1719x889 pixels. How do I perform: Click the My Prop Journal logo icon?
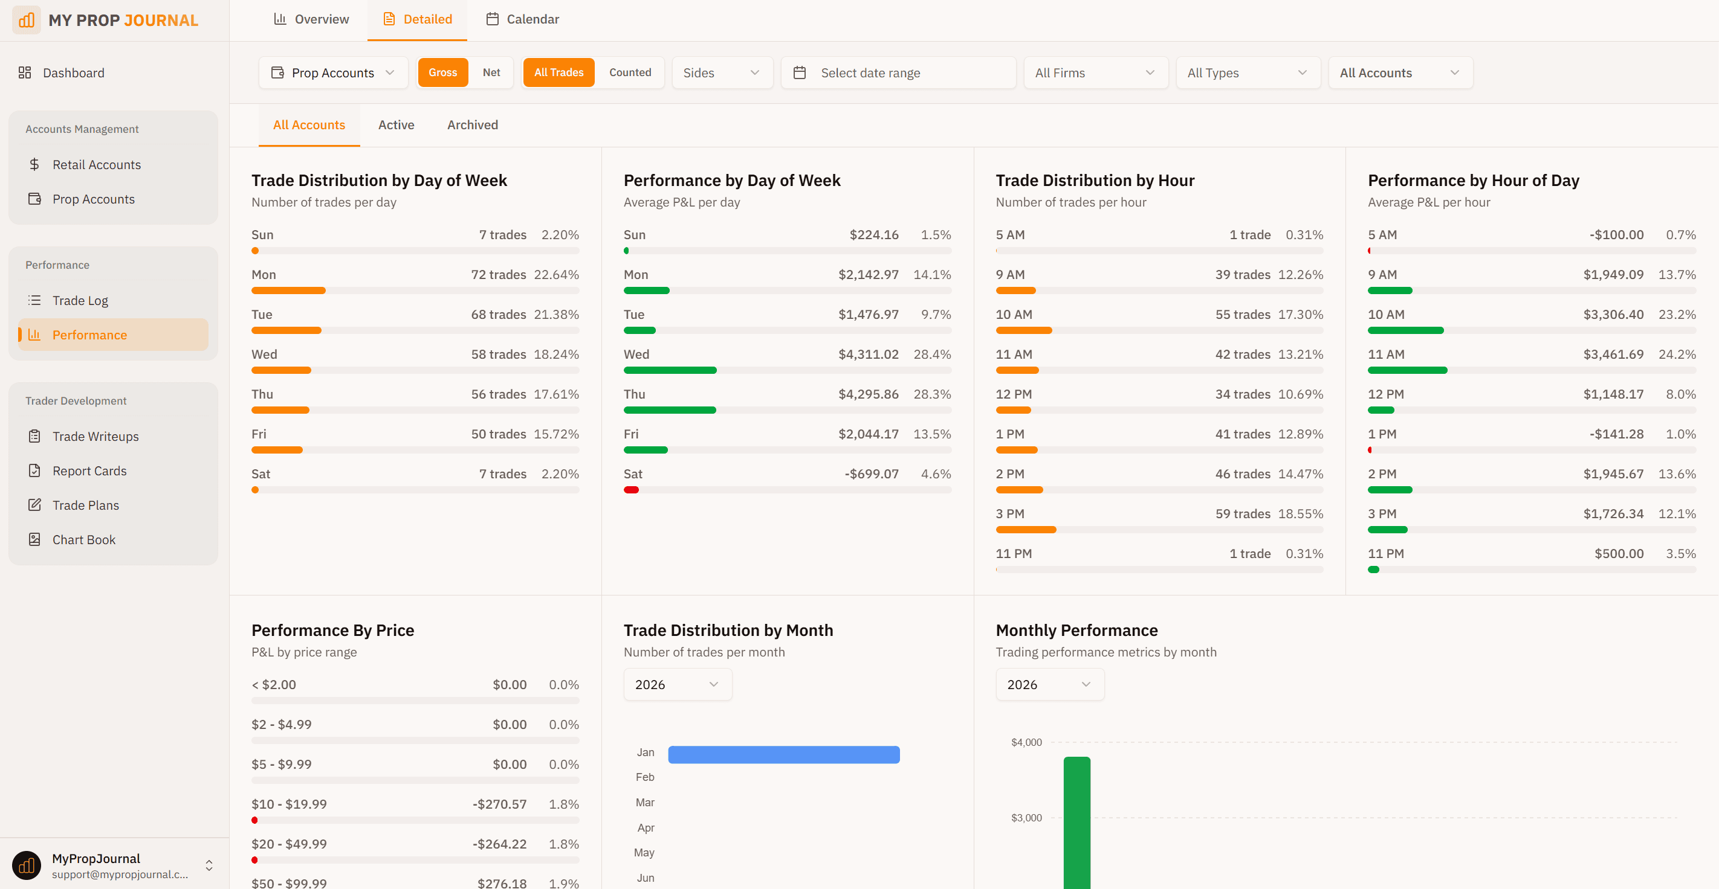[x=27, y=20]
